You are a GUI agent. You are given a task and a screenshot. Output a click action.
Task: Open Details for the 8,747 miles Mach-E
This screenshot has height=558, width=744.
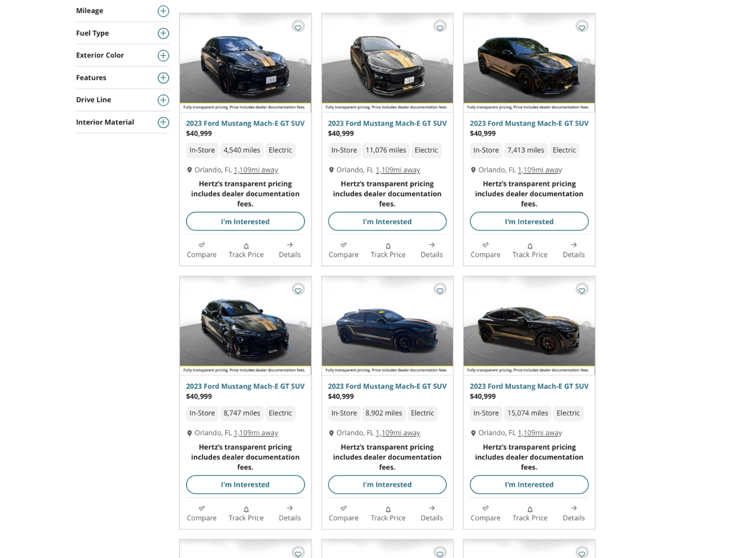[290, 513]
